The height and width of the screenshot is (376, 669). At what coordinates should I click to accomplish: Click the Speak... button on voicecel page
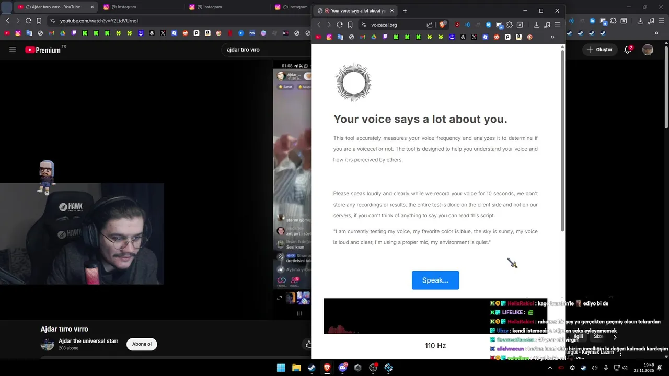435,280
